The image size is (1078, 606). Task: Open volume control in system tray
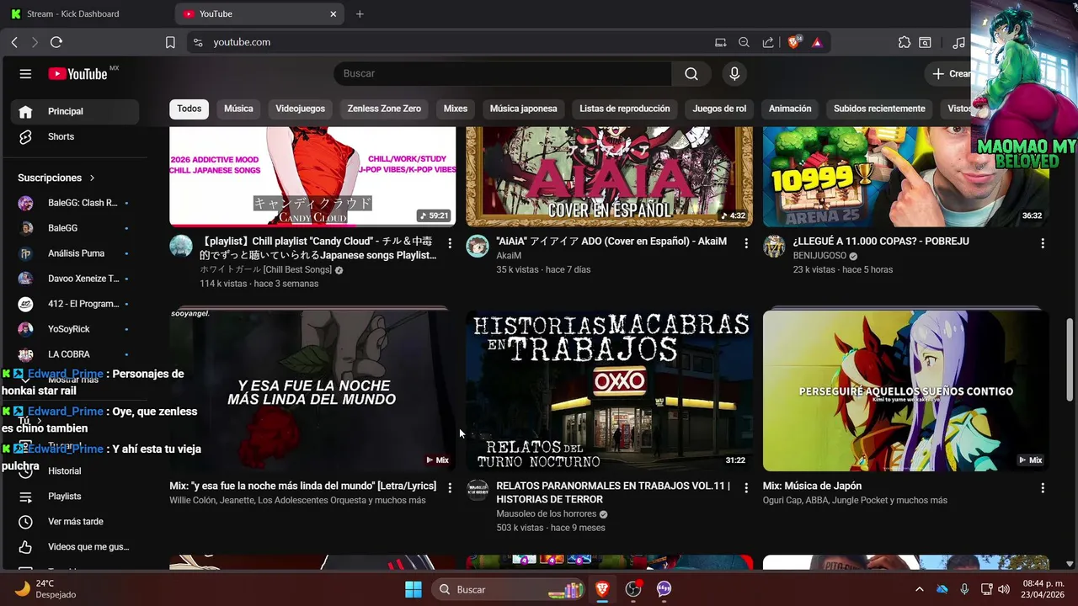pyautogui.click(x=1005, y=589)
